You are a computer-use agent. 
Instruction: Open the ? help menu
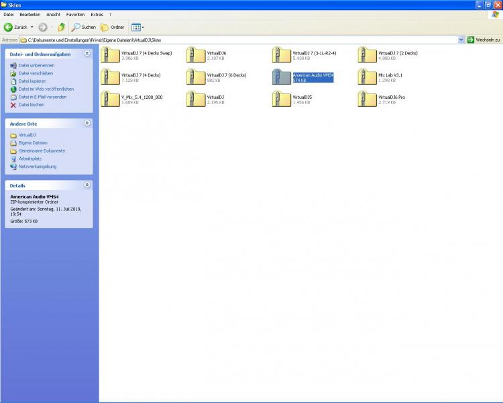pos(111,15)
